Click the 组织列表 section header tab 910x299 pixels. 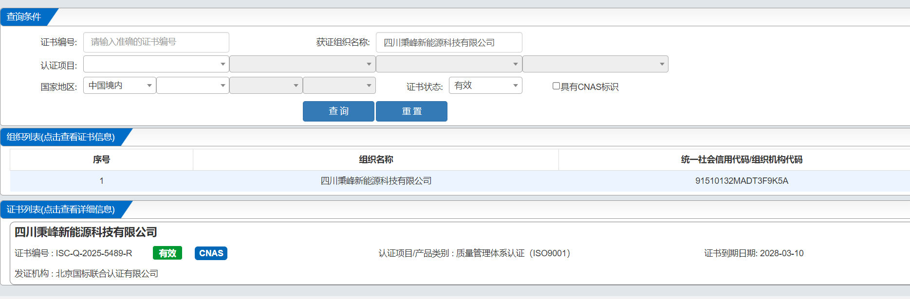click(x=61, y=137)
